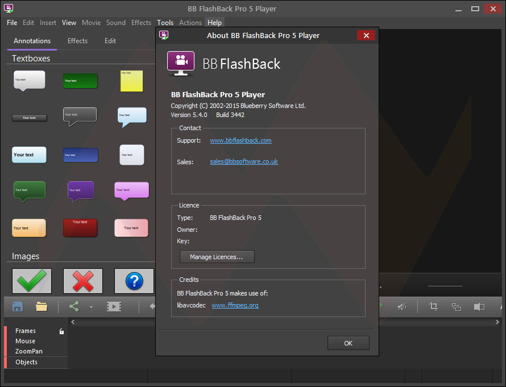Open the Movie menu
The width and height of the screenshot is (506, 387).
pyautogui.click(x=92, y=23)
